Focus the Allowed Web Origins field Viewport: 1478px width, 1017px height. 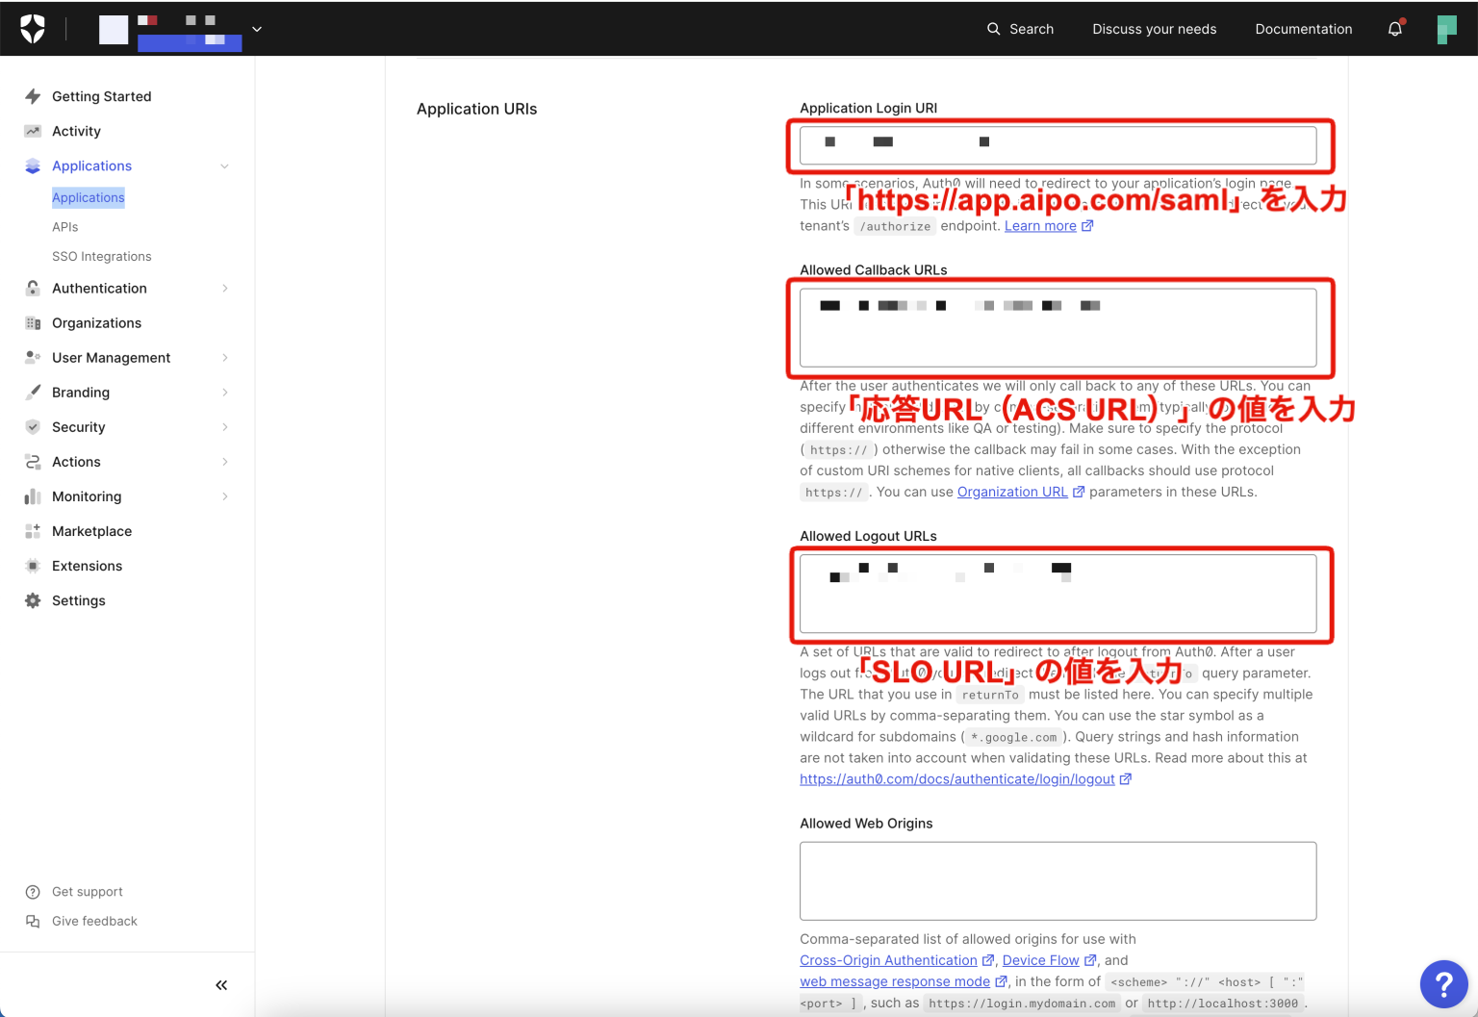1058,881
